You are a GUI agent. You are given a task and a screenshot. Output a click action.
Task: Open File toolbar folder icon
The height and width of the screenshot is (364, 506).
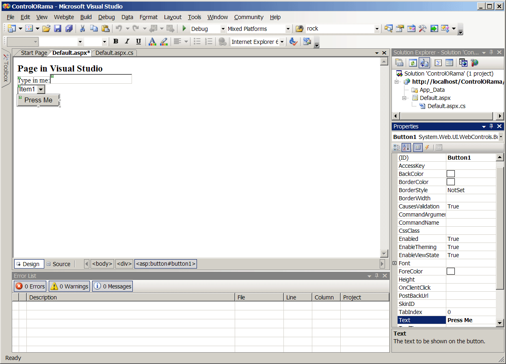point(46,28)
